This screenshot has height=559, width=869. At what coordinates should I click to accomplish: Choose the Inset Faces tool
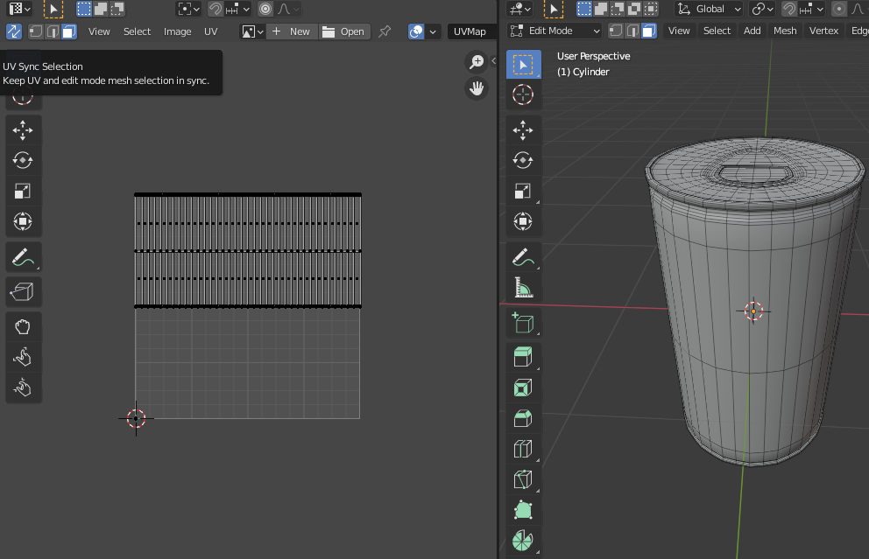523,387
